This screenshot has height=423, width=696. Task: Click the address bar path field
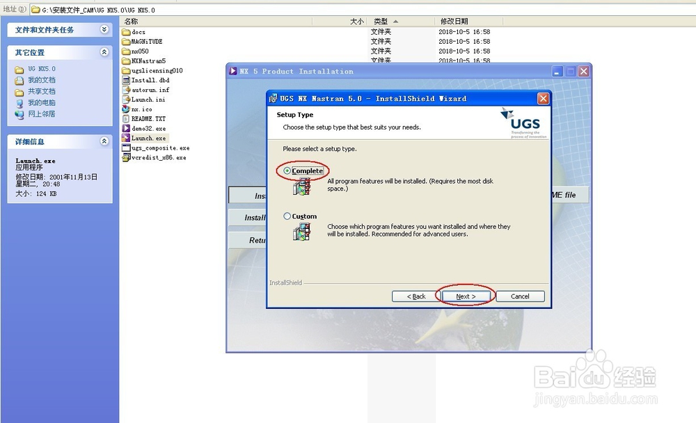tap(362, 10)
